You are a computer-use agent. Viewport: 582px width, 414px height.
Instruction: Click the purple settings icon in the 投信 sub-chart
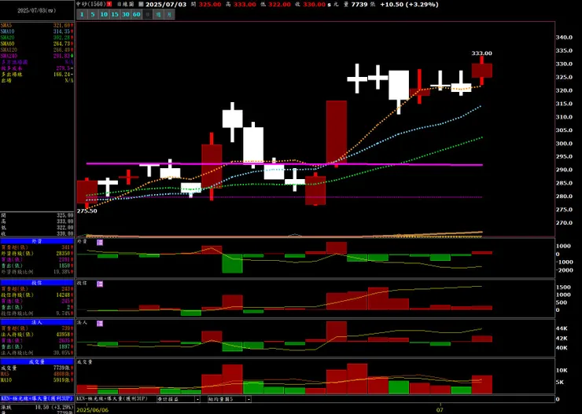coord(100,284)
